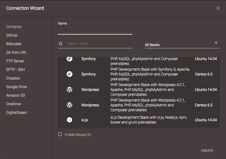The width and height of the screenshot is (226, 159).
Task: Select Dropbox in the sidebar
Action: click(13, 78)
